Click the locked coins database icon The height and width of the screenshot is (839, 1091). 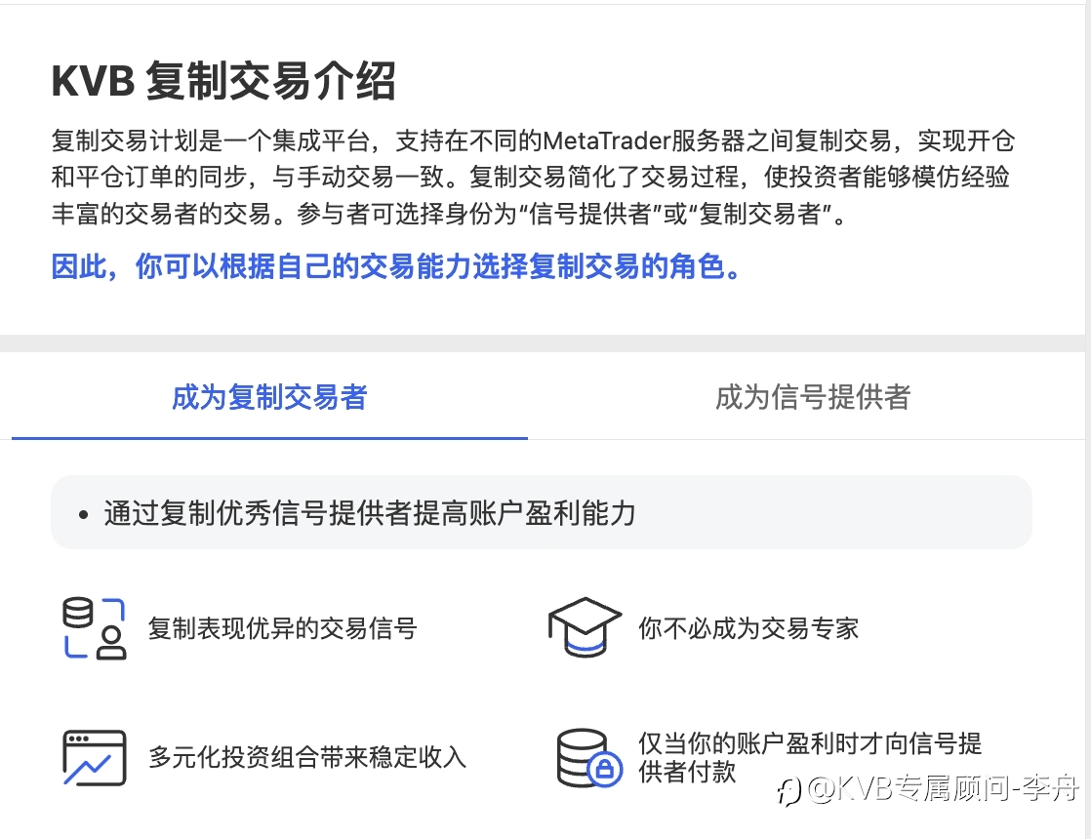[x=589, y=758]
